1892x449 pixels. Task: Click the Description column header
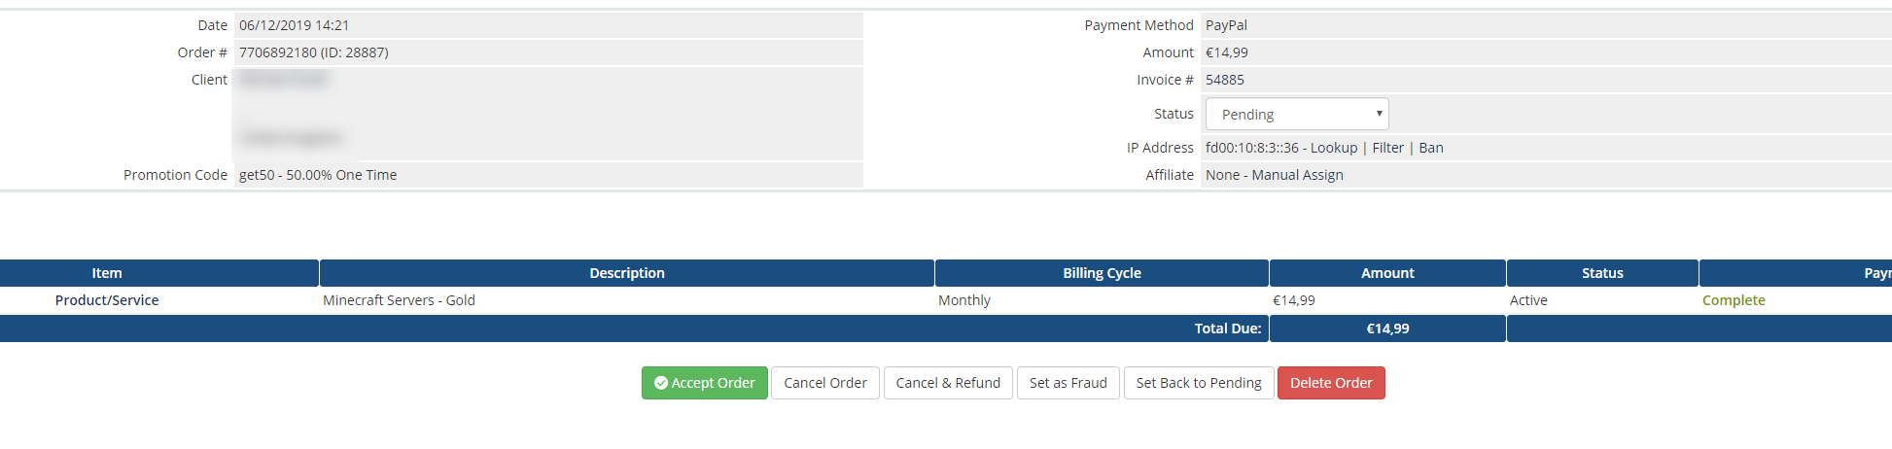(x=626, y=273)
